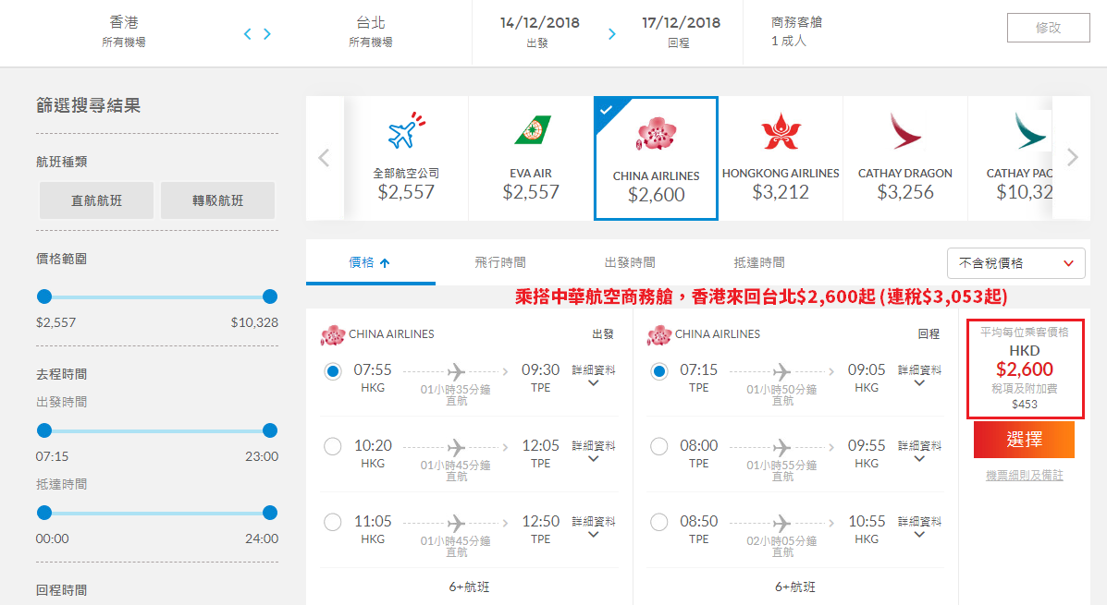Show next airlines in the carousel

pyautogui.click(x=1073, y=158)
